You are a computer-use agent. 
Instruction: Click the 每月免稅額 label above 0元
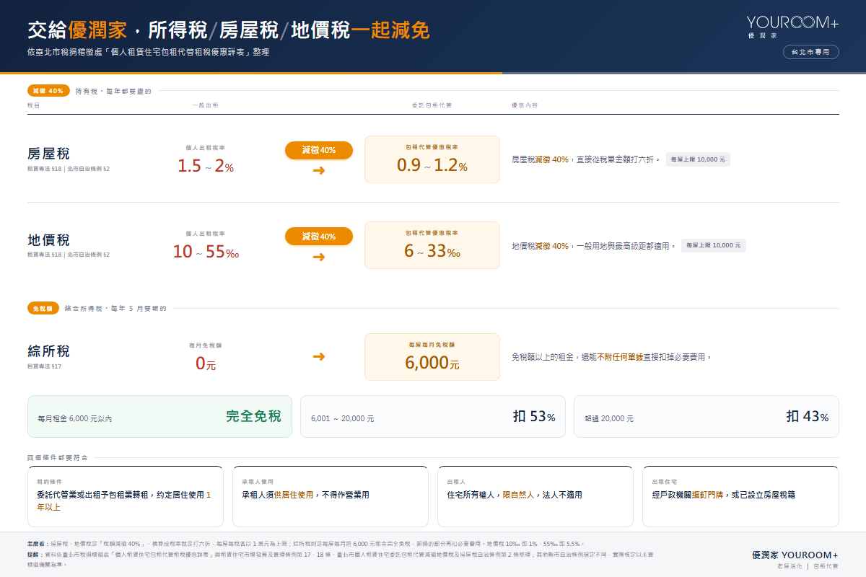click(x=206, y=345)
